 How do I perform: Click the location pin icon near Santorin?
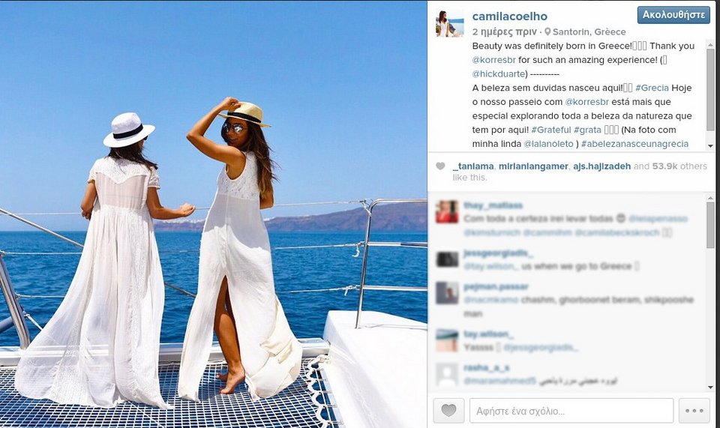coord(547,31)
